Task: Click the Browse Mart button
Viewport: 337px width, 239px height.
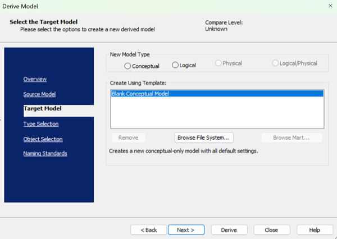Action: click(x=290, y=137)
